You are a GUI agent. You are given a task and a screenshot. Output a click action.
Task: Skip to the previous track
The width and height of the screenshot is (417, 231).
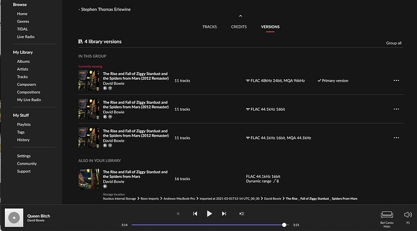195,213
